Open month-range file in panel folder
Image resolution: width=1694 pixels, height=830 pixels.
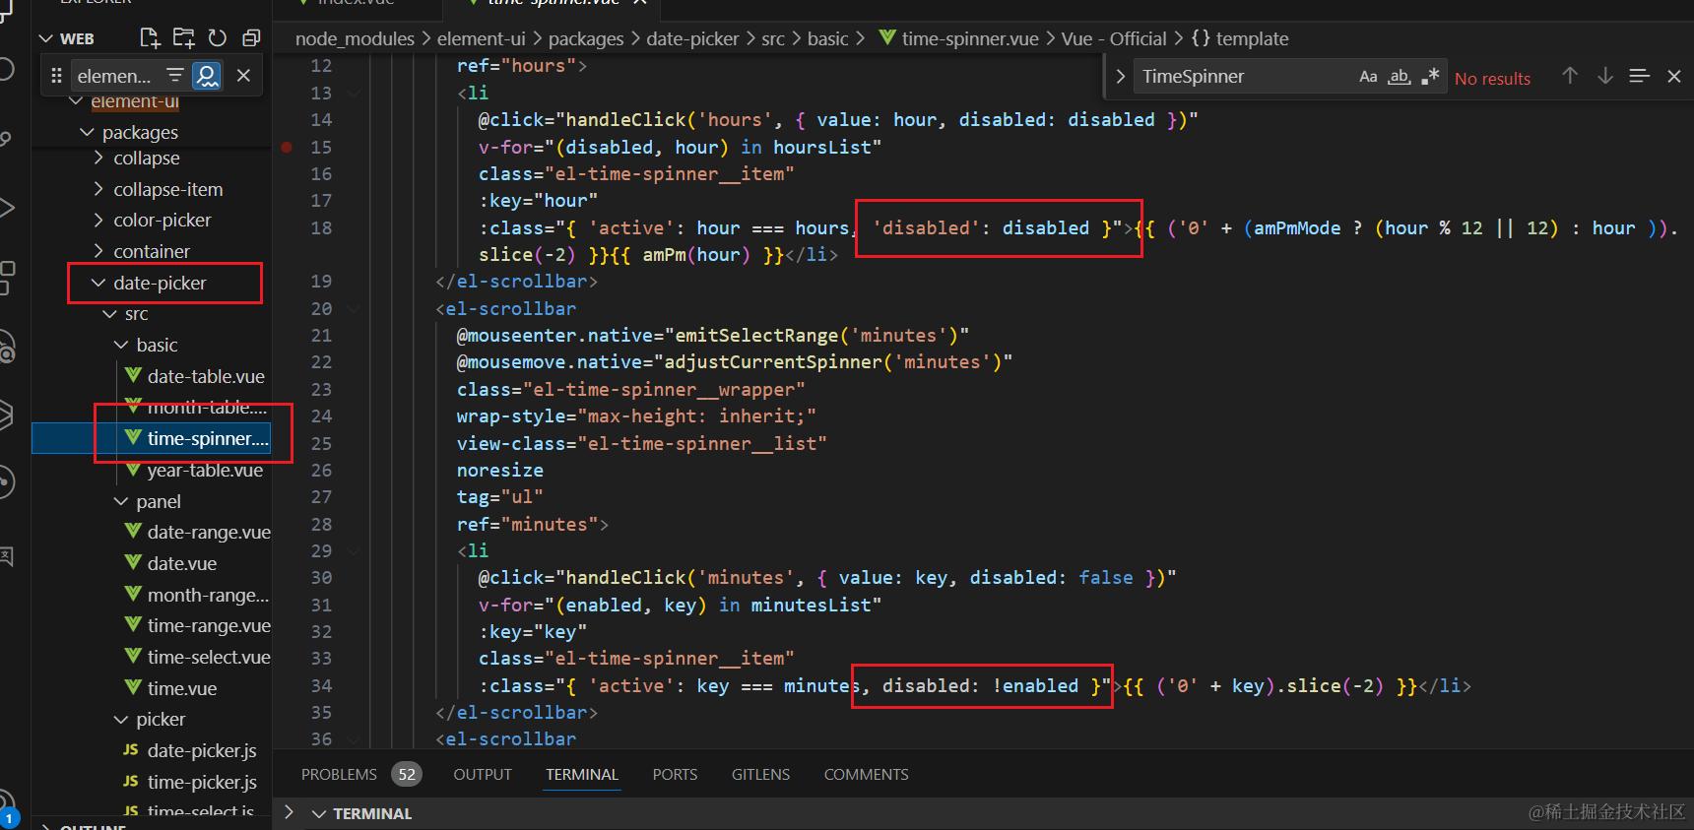click(208, 595)
